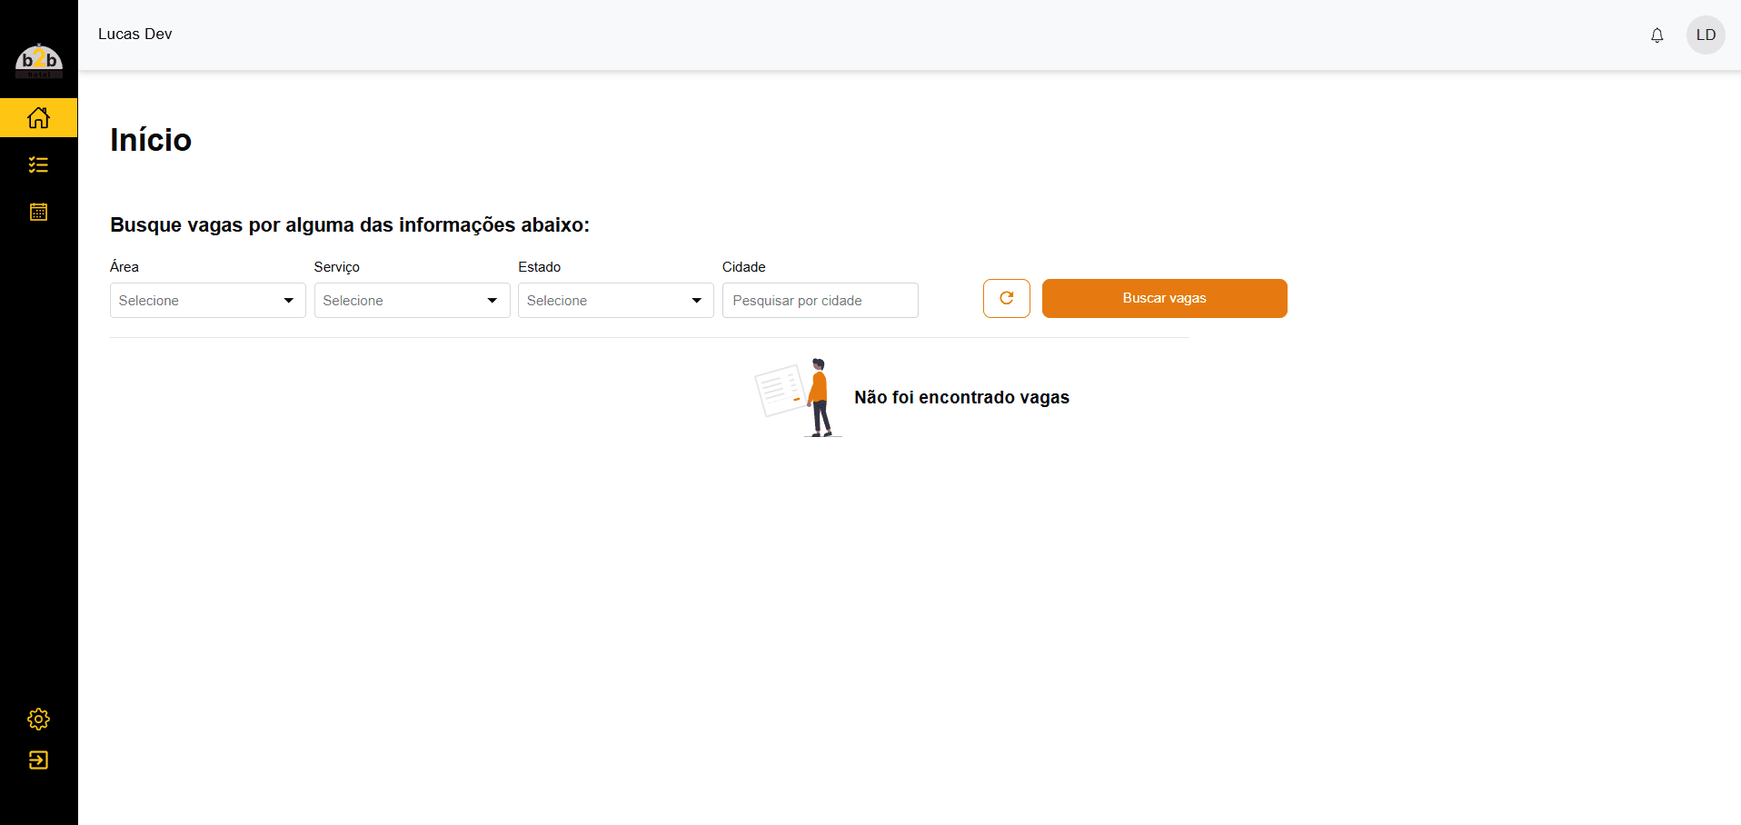The image size is (1741, 825).
Task: Click the b2b logo in sidebar
Action: 39,61
